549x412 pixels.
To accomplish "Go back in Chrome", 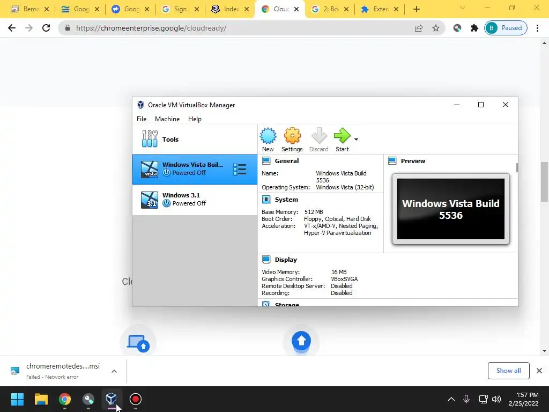I will tap(12, 28).
